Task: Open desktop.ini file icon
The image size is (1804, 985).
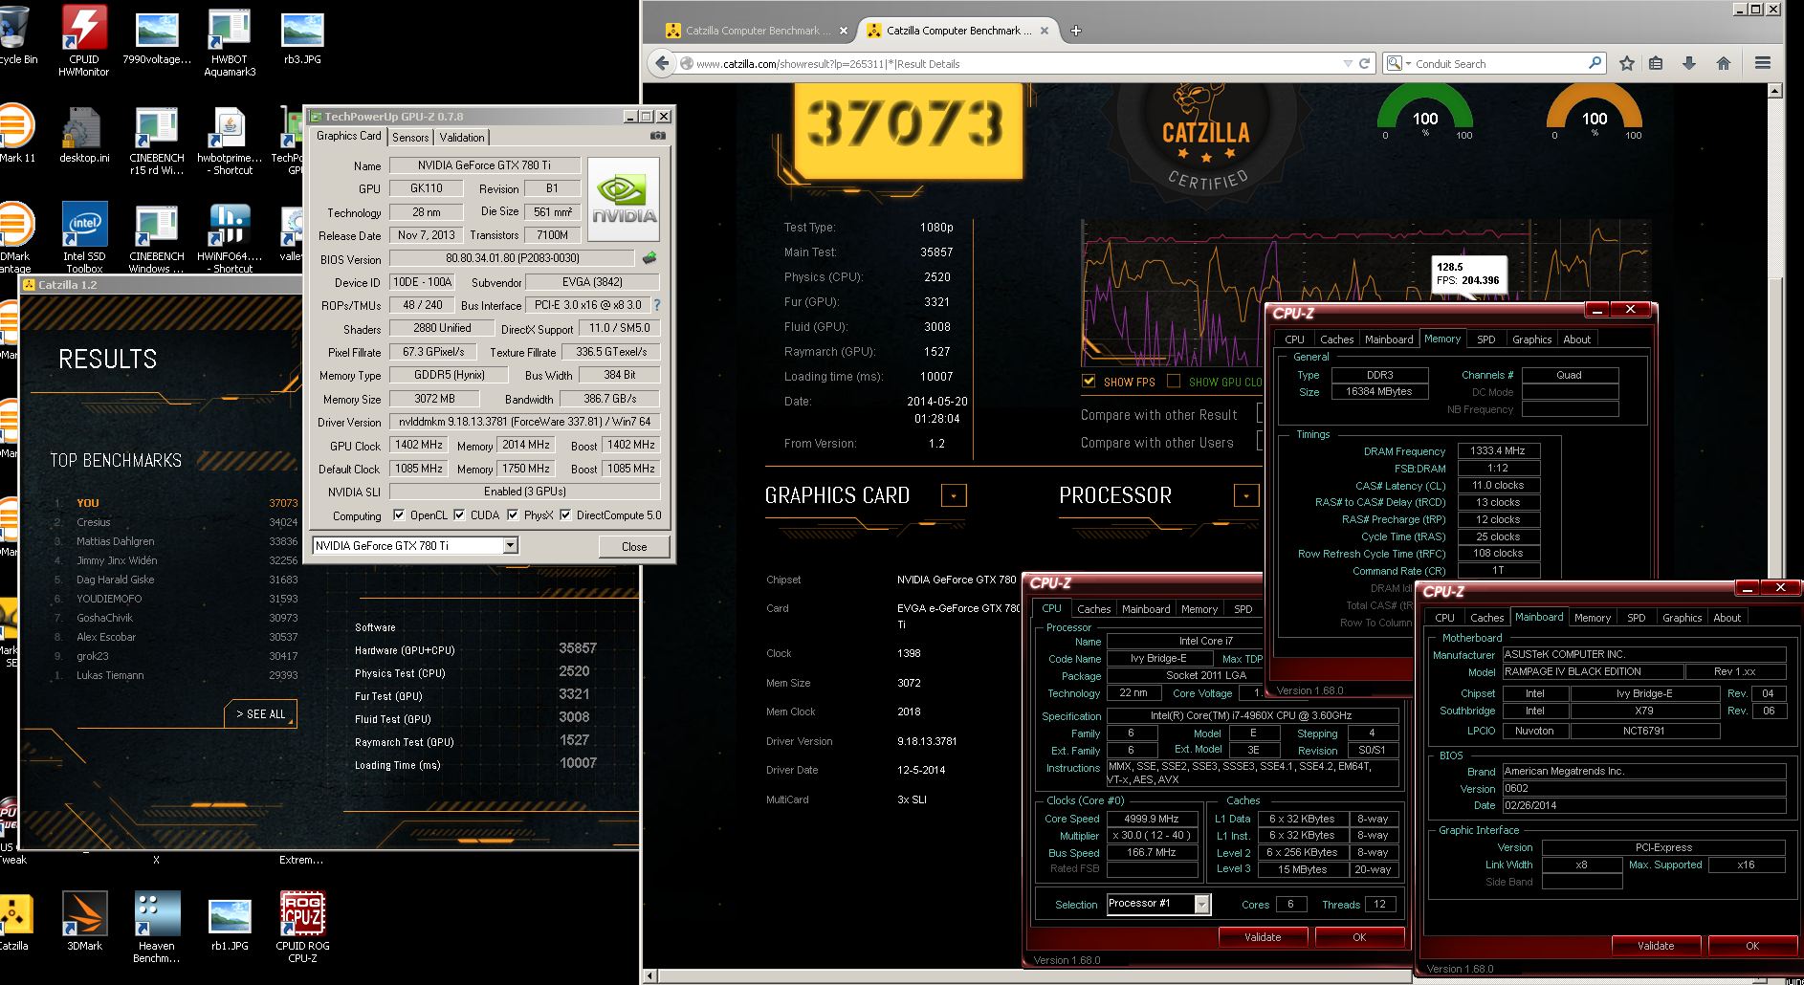Action: 84,134
